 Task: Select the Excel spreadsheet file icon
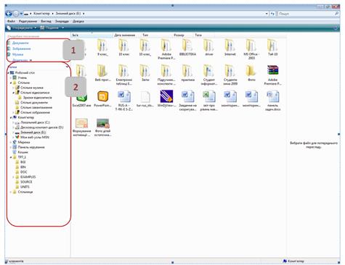click(x=209, y=96)
